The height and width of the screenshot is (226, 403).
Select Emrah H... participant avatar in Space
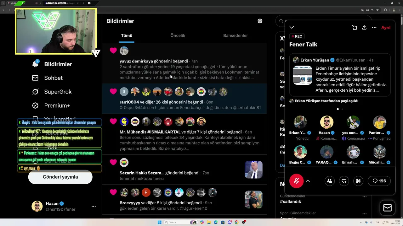[353, 152]
